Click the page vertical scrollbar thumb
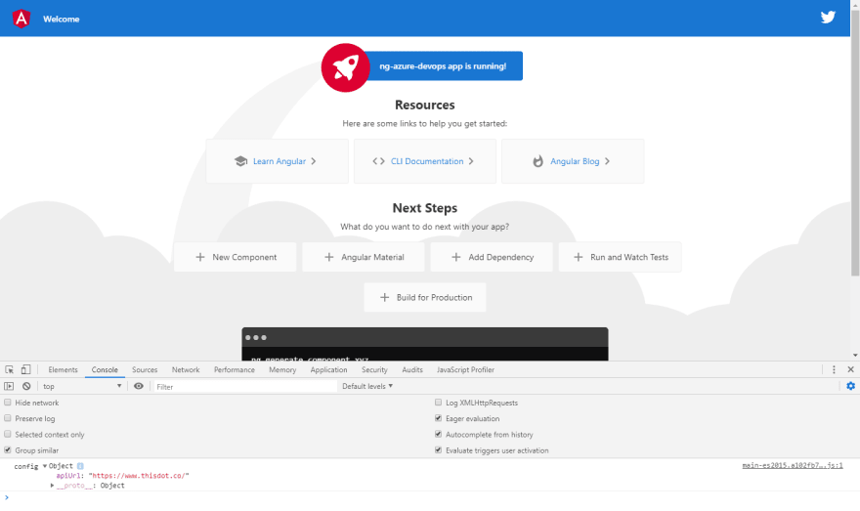 [x=855, y=143]
